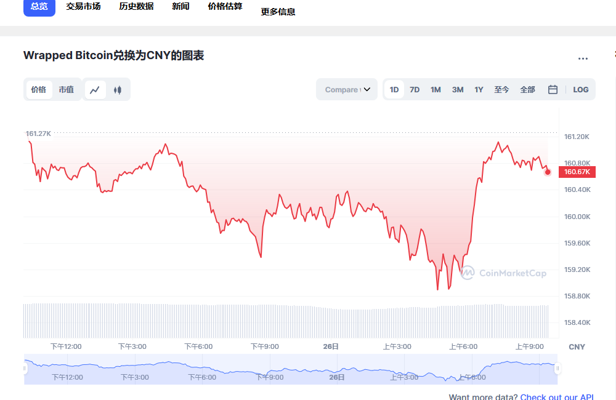
Task: Click the chart title Wrapped Bitcoin兑换为CNY的图表
Action: pyautogui.click(x=113, y=55)
